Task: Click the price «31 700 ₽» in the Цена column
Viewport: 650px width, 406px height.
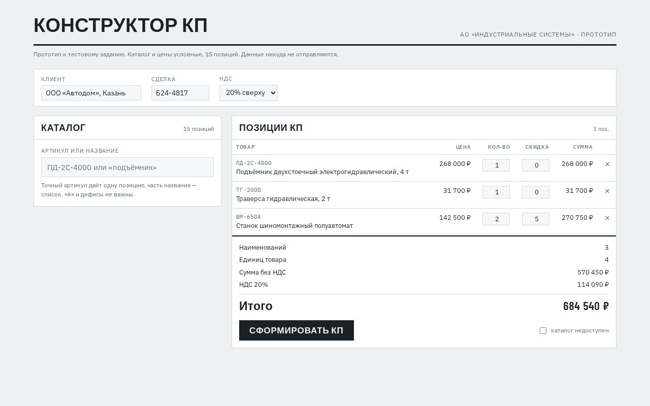Action: click(x=457, y=191)
